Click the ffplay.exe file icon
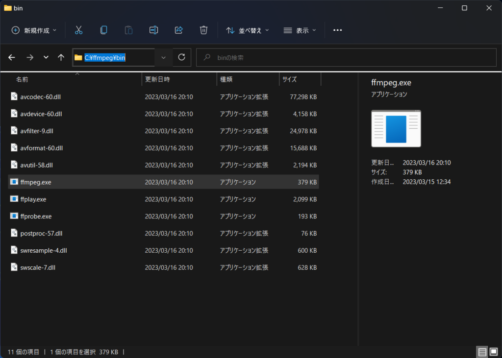This screenshot has height=358, width=502. click(14, 199)
